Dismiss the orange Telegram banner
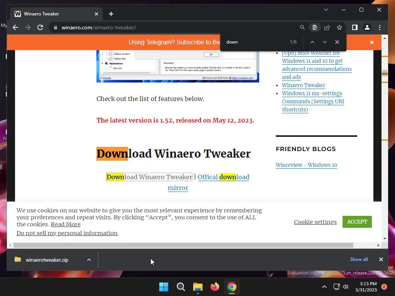This screenshot has height=296, width=395. pos(372,42)
